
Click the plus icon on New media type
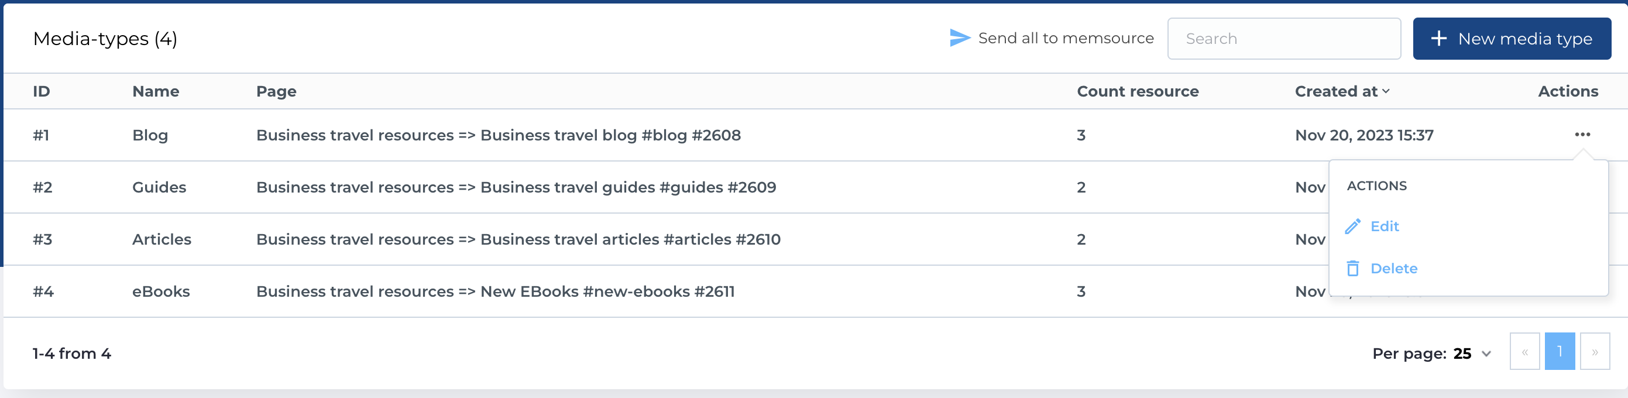[1439, 39]
